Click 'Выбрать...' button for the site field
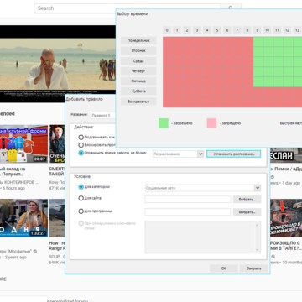 point(247,200)
